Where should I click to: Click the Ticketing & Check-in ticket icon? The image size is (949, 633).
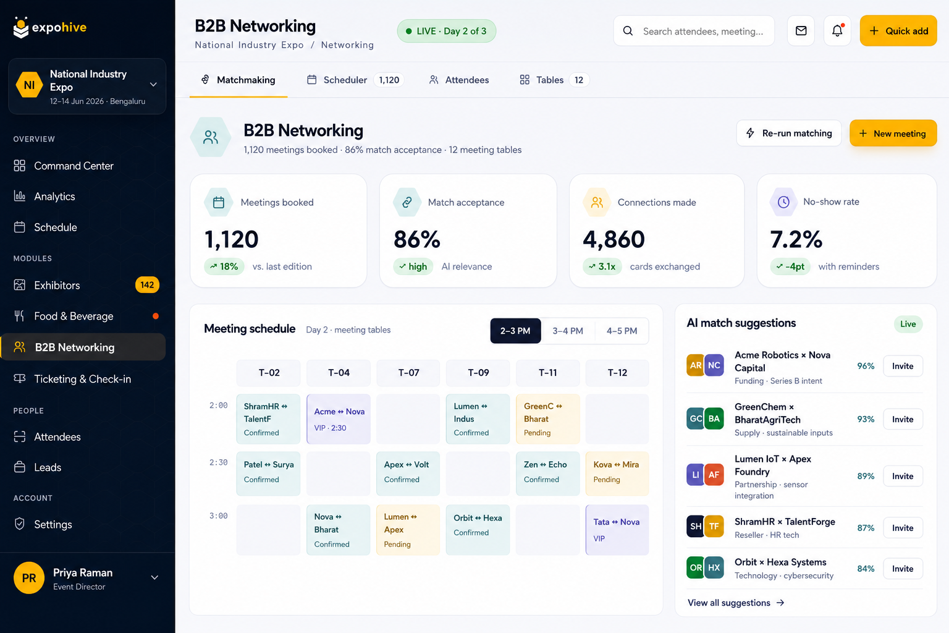20,378
